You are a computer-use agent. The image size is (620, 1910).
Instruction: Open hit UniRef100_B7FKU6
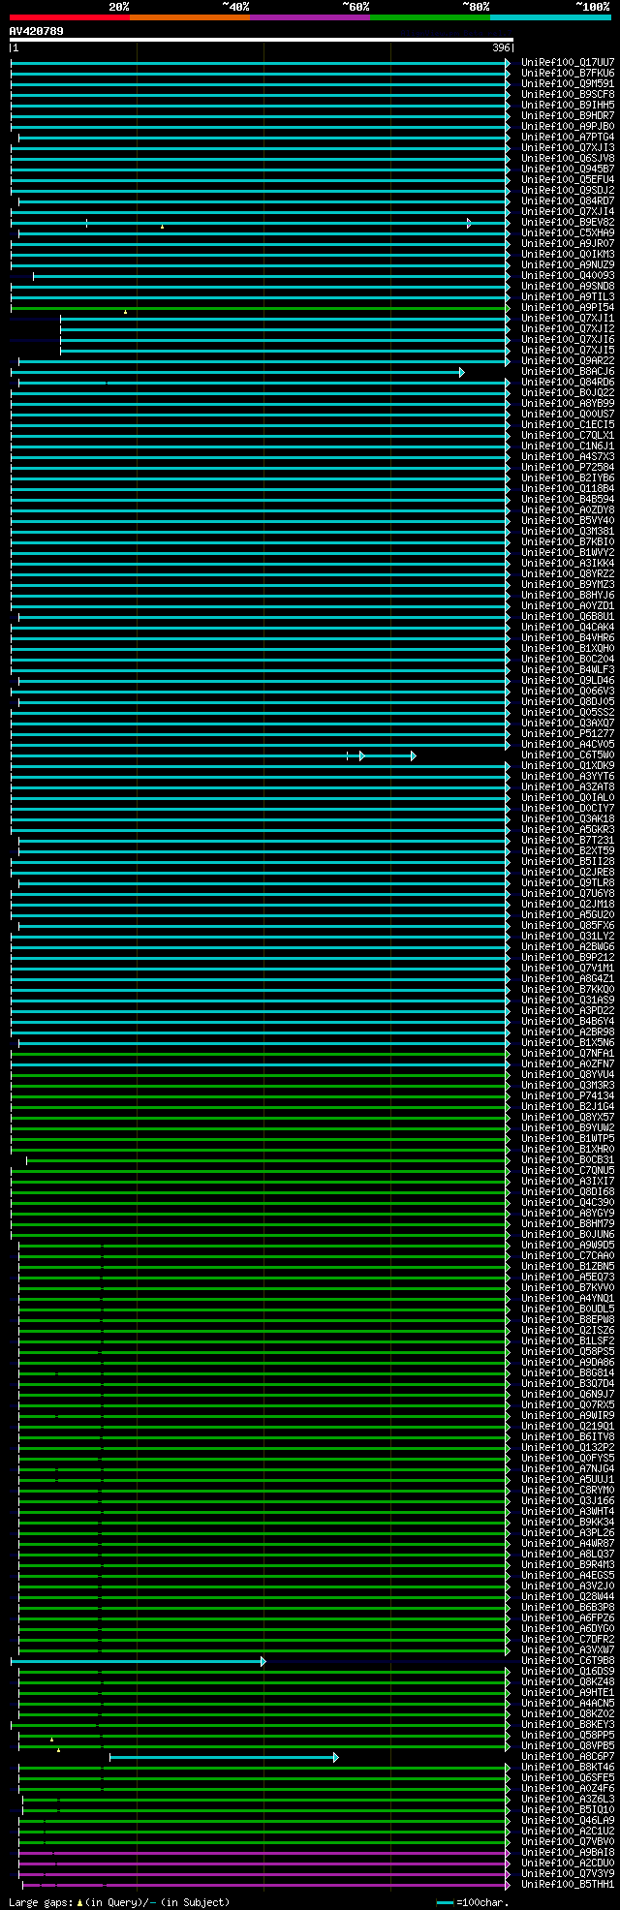(x=568, y=73)
